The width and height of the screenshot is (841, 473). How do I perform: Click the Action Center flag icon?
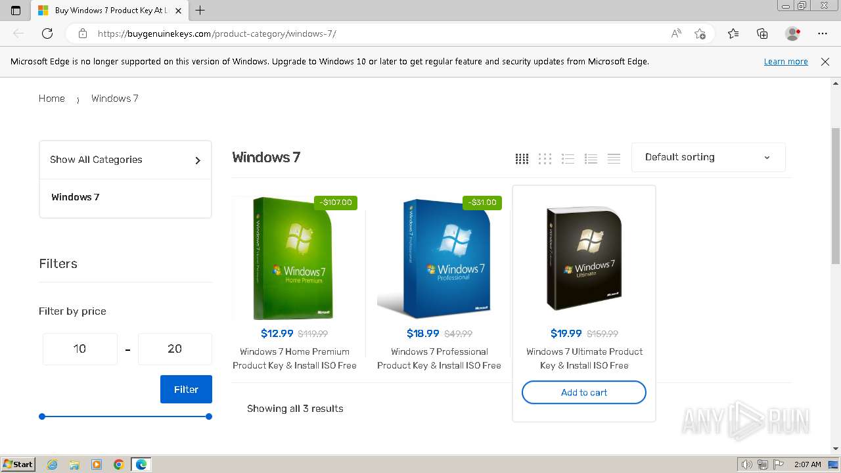click(779, 464)
